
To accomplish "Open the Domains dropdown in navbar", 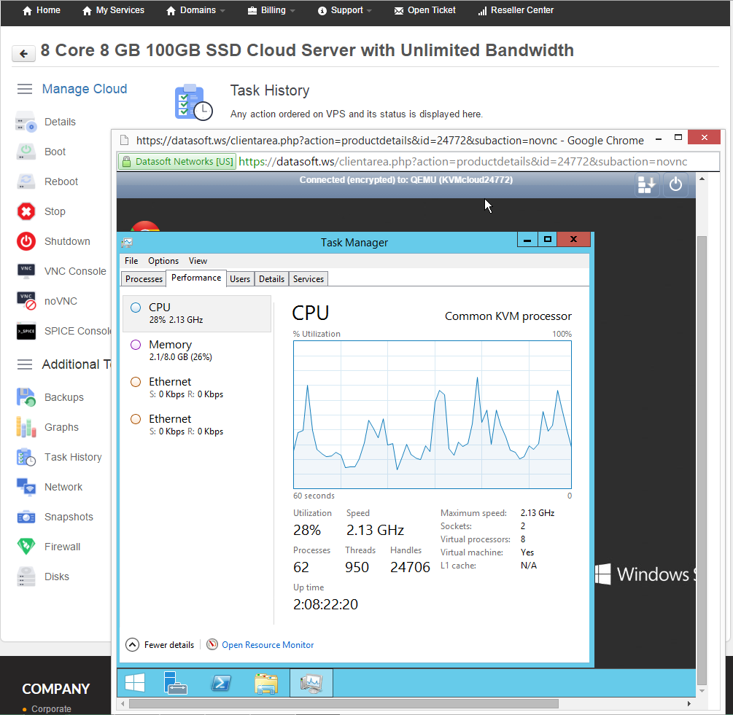I will pos(195,10).
